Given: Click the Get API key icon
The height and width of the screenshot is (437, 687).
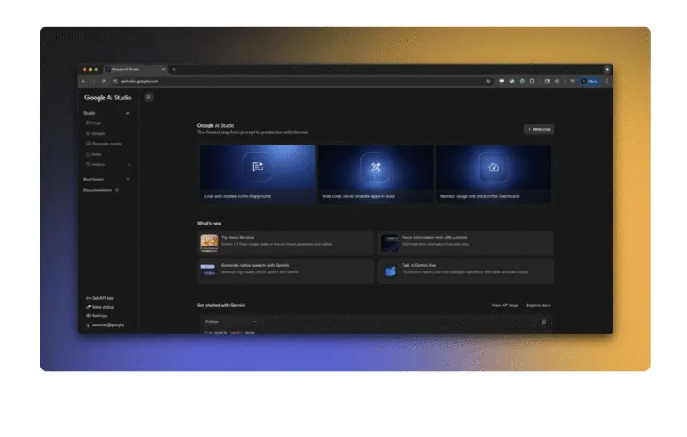Looking at the screenshot, I should tap(88, 298).
